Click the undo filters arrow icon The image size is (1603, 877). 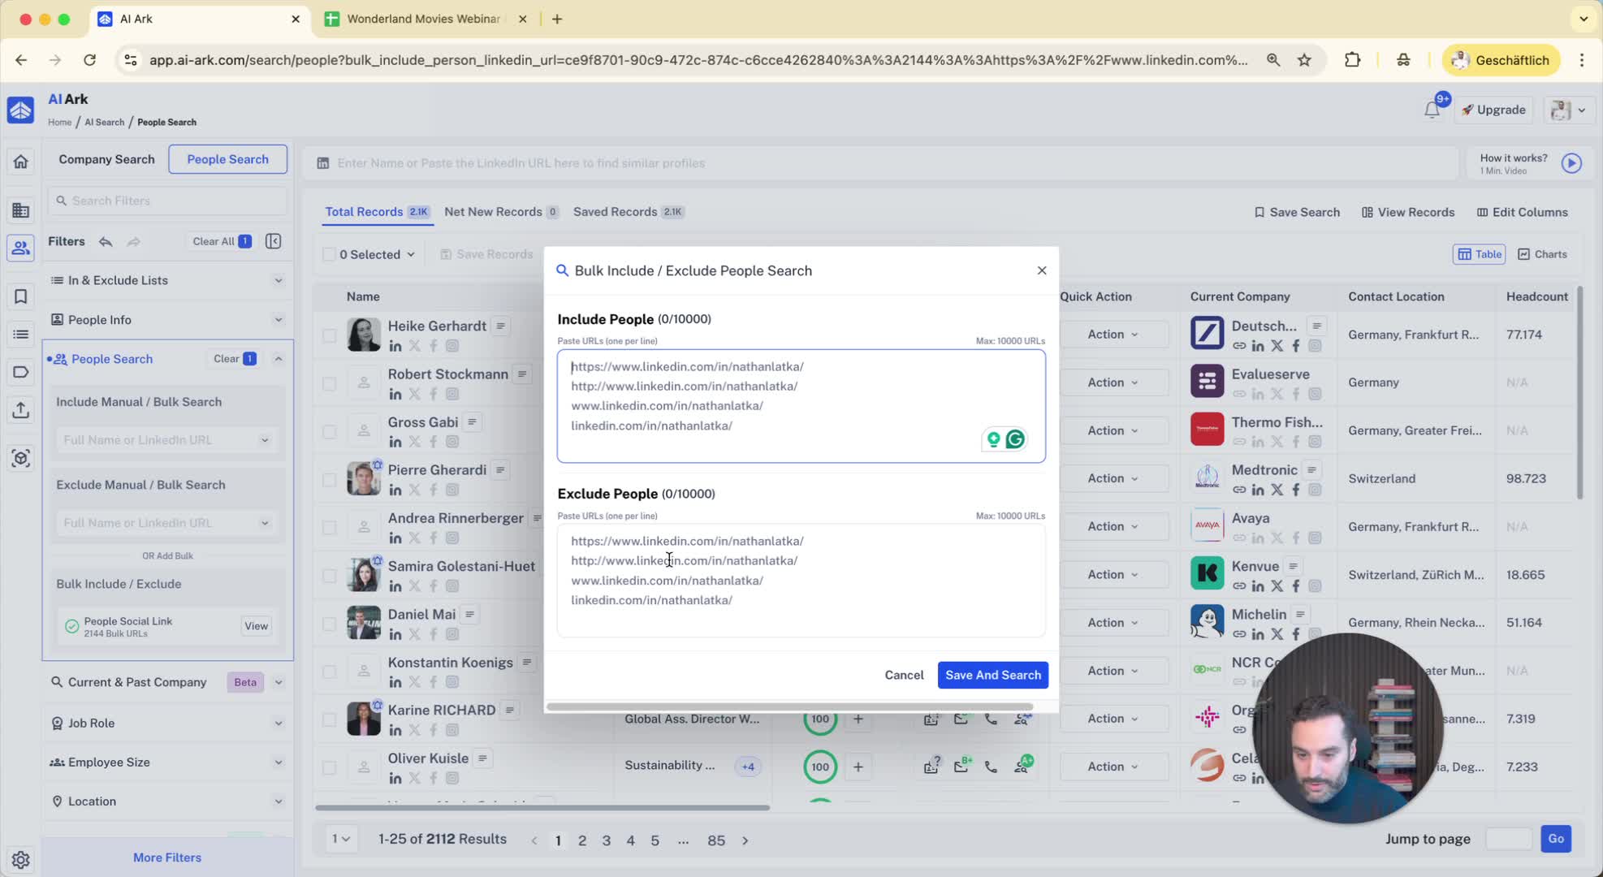(x=106, y=241)
